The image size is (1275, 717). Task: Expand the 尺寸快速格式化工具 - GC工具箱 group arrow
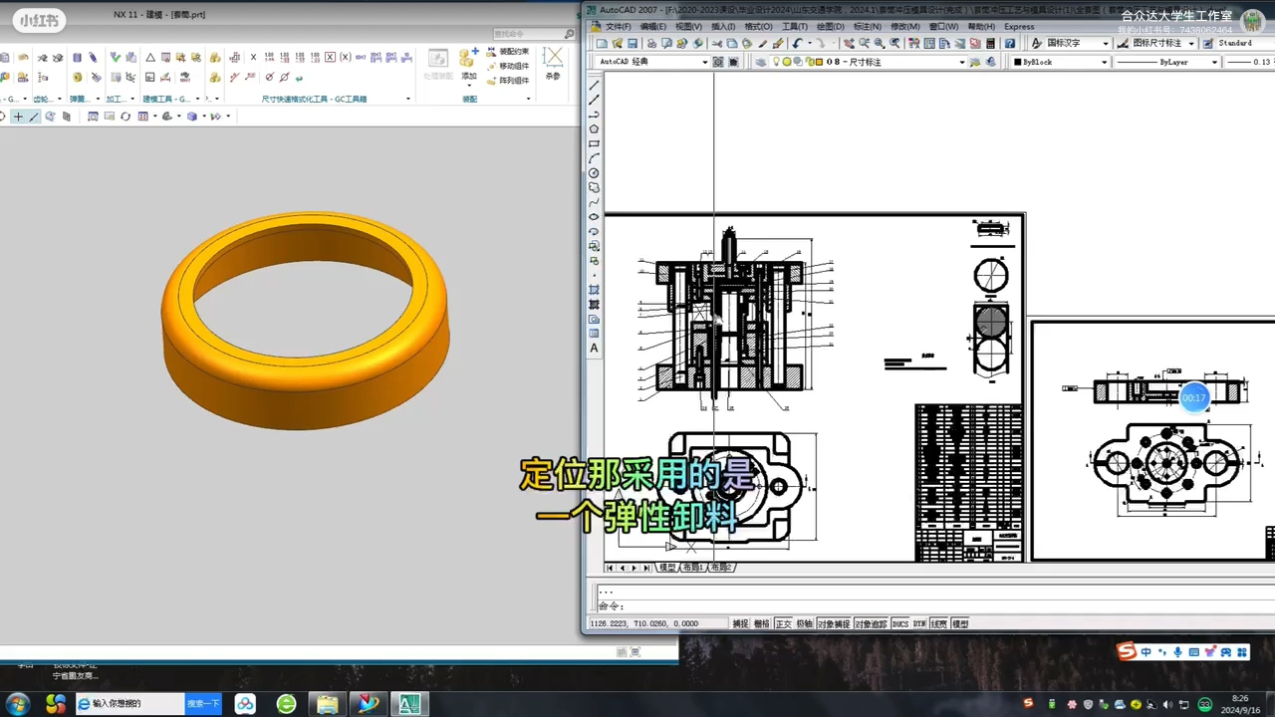pyautogui.click(x=408, y=100)
